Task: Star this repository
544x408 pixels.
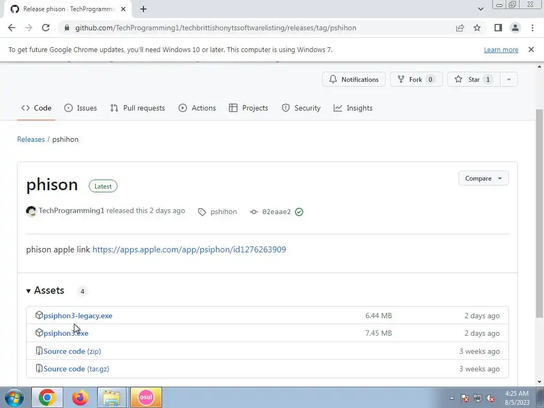Action: click(473, 80)
